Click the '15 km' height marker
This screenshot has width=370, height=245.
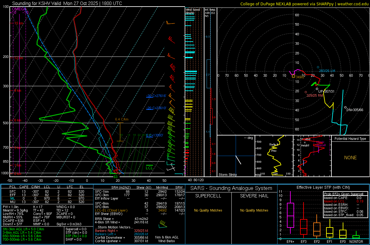coord(19,23)
